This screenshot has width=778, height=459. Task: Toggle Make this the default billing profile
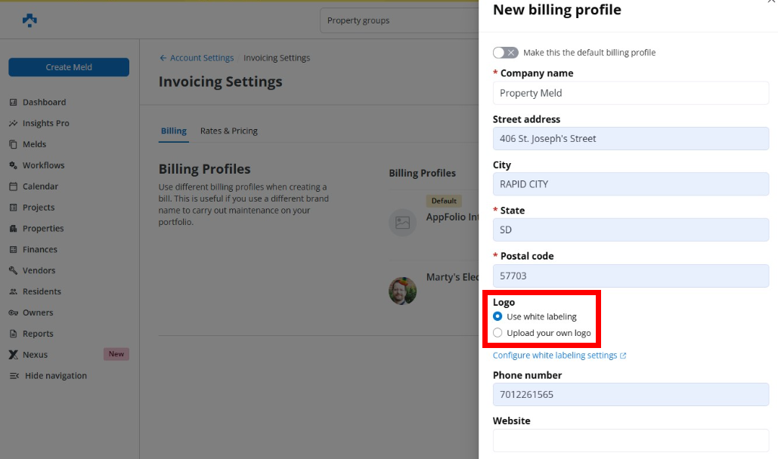505,53
